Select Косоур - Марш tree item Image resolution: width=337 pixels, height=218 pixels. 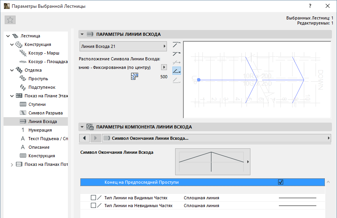44,53
